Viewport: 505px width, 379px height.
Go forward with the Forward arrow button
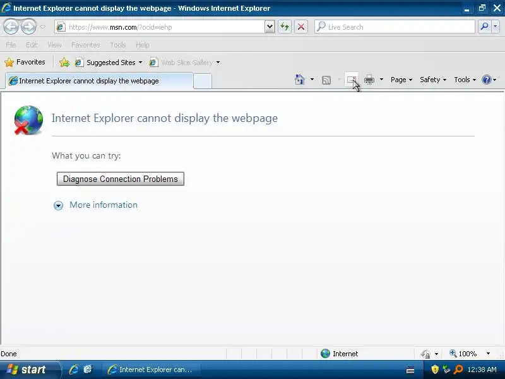click(28, 27)
